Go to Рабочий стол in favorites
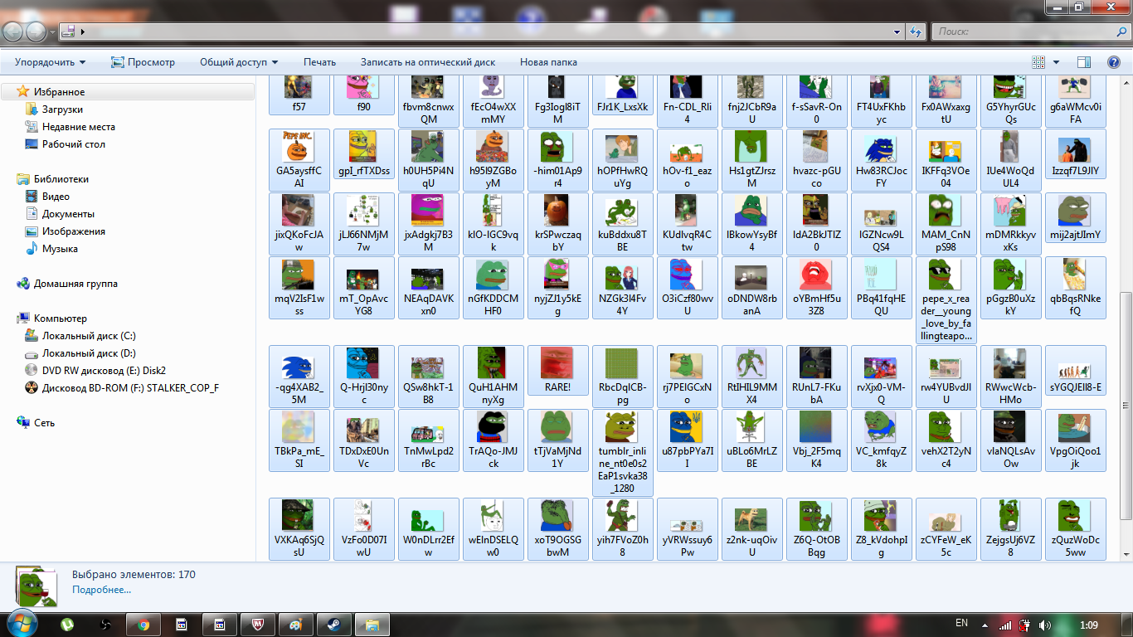Image resolution: width=1133 pixels, height=637 pixels. coord(74,144)
